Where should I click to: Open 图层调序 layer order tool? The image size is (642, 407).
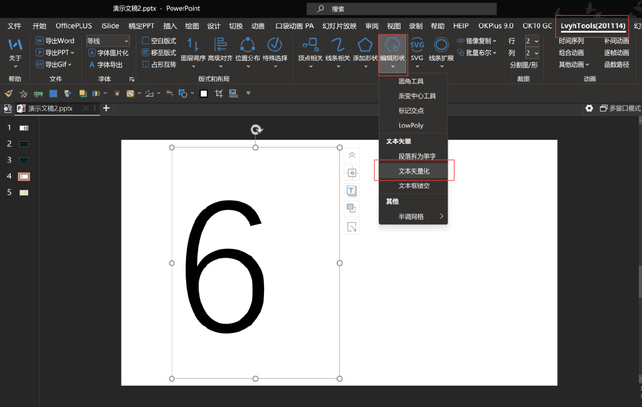(x=193, y=53)
